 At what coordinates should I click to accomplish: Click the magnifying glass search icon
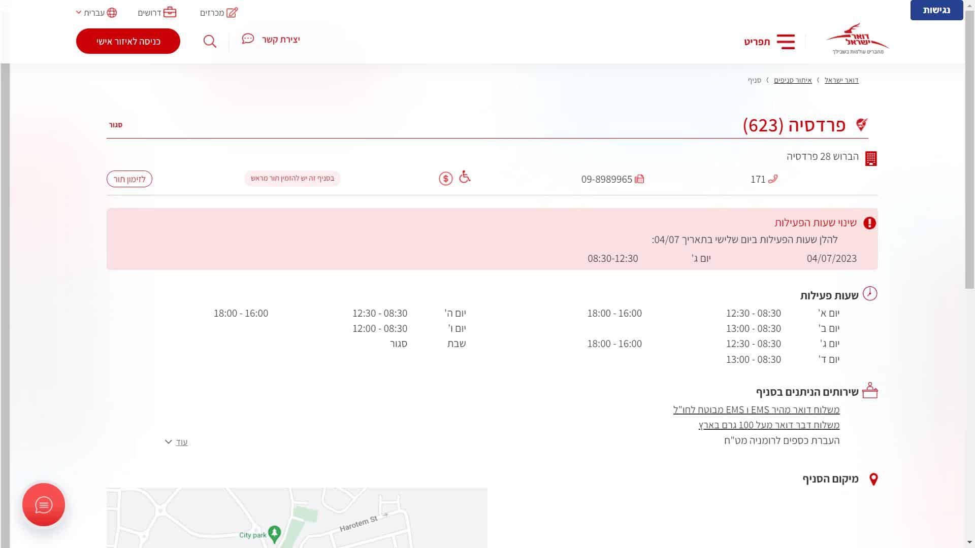tap(210, 41)
